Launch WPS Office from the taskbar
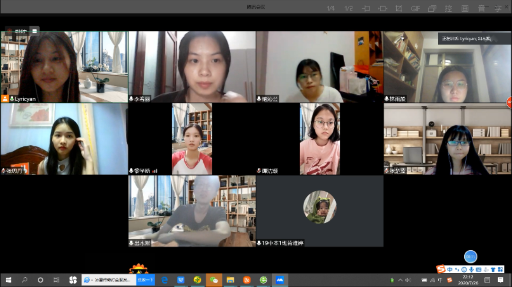The height and width of the screenshot is (287, 512). (181, 279)
